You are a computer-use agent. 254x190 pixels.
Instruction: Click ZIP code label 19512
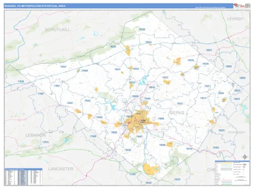pyautogui.click(x=203, y=98)
